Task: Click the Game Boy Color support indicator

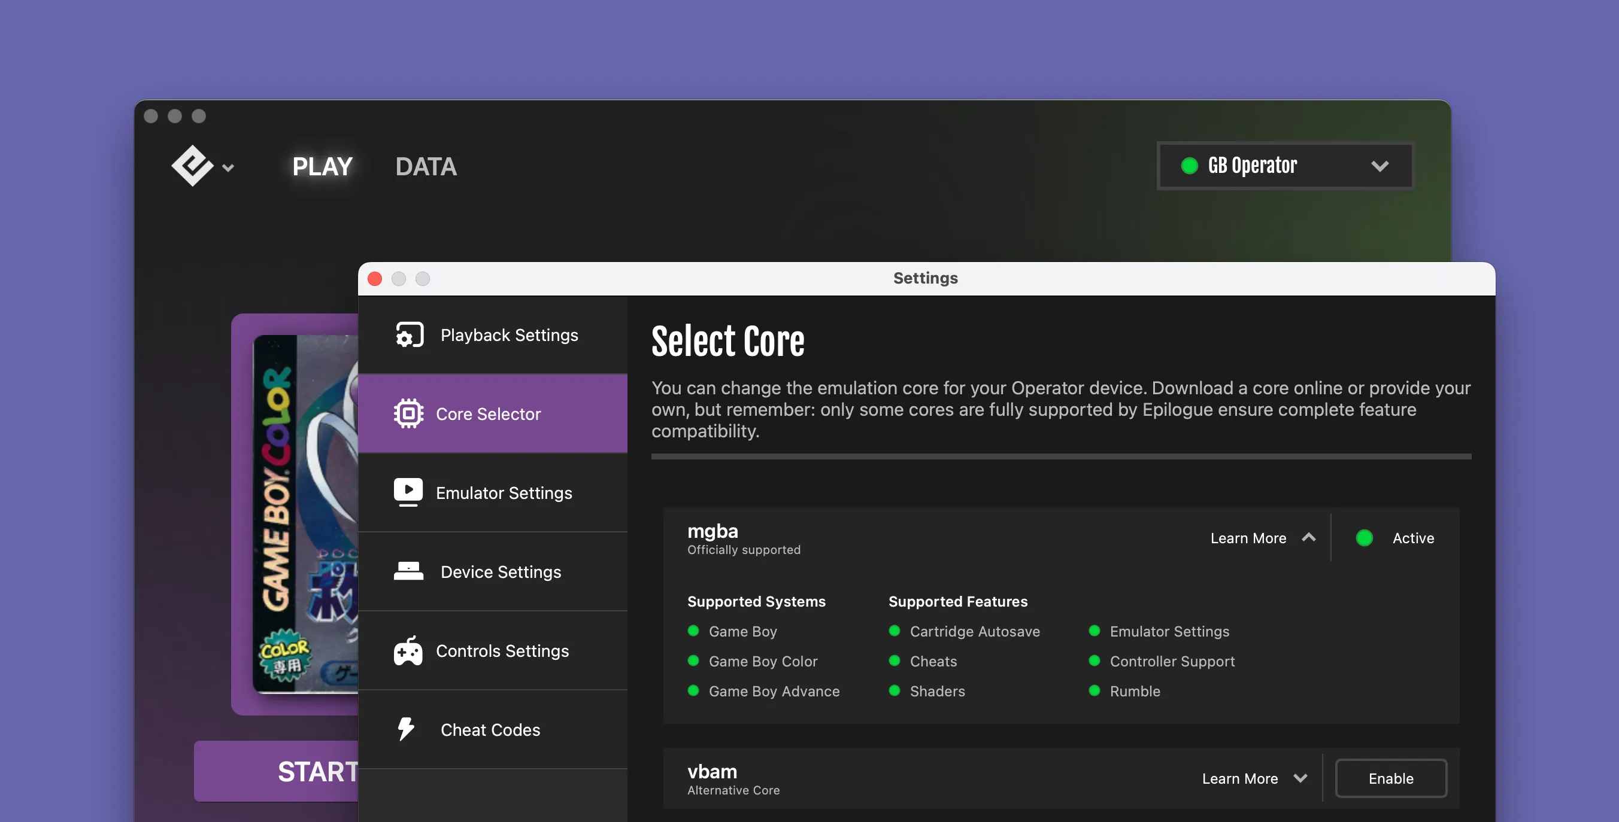Action: (x=693, y=661)
